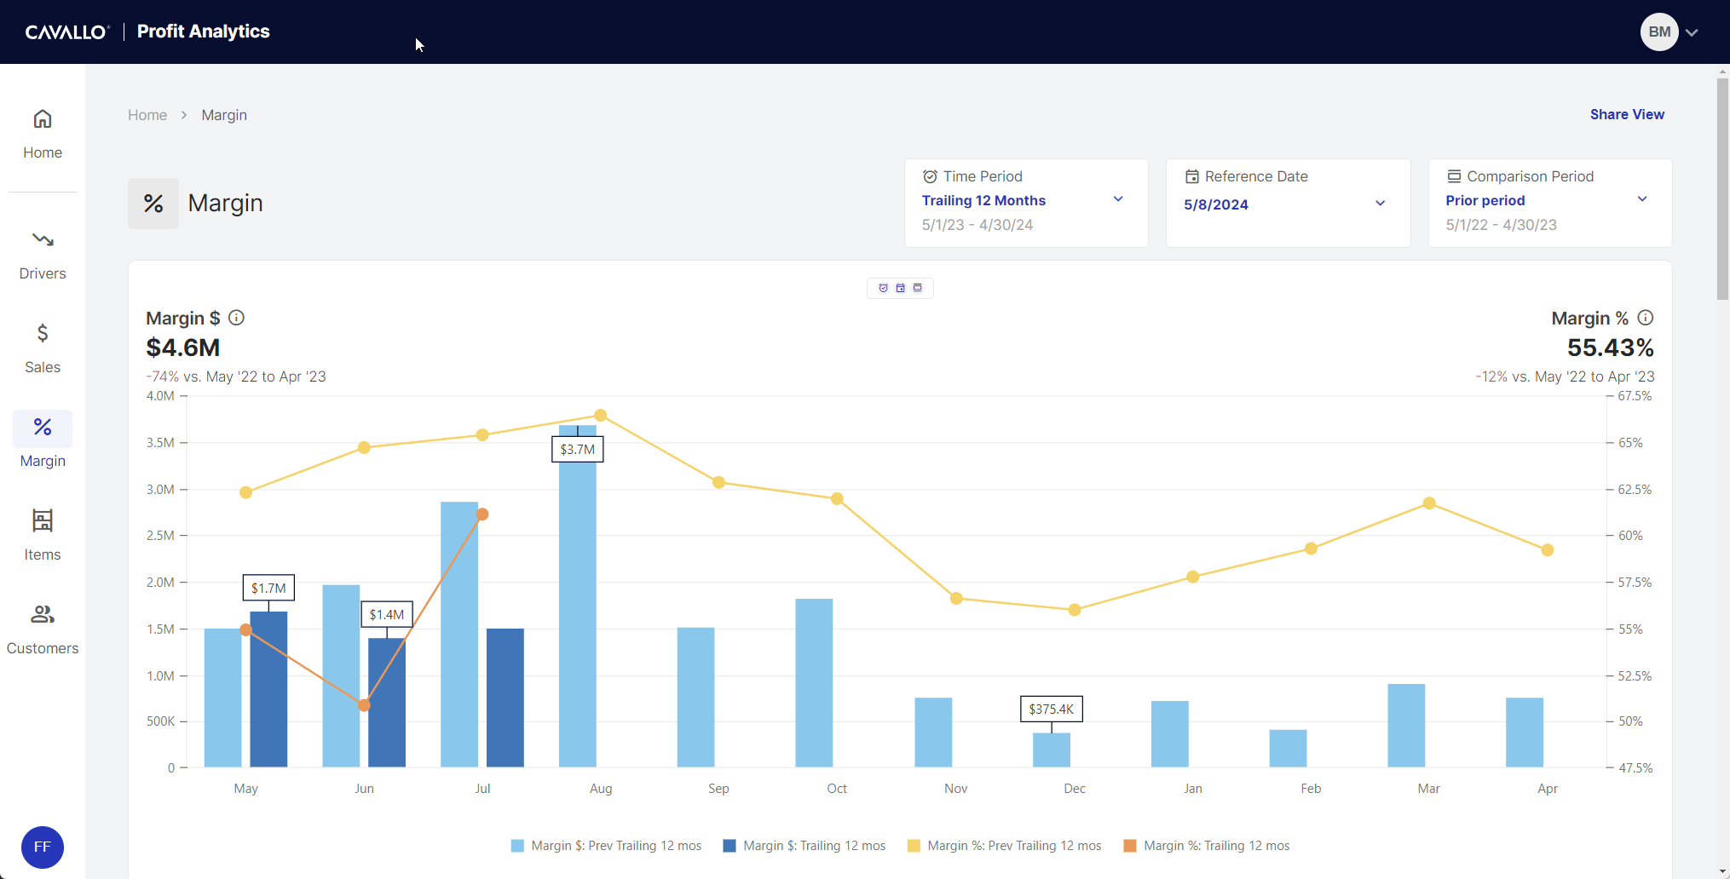Open the BM user account menu
The height and width of the screenshot is (879, 1730).
point(1669,32)
